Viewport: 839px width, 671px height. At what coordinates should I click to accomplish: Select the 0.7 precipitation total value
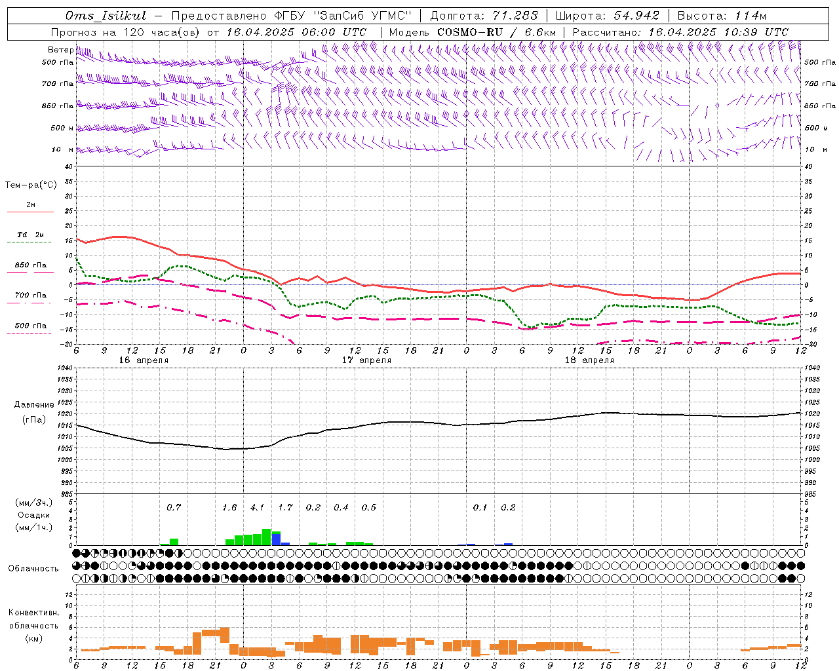click(174, 507)
